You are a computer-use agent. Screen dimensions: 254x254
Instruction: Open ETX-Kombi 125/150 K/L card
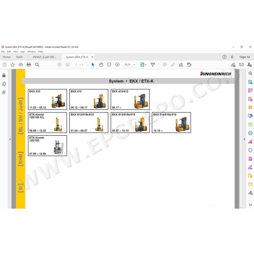click(x=48, y=123)
